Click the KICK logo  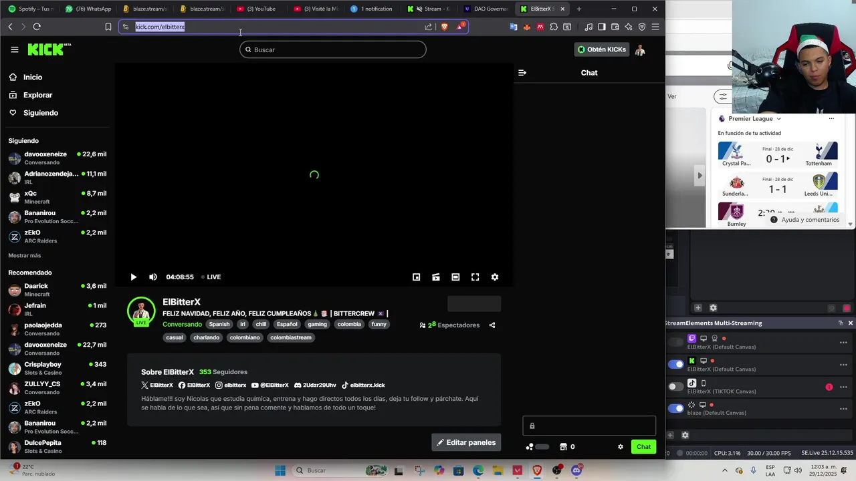pyautogui.click(x=49, y=49)
